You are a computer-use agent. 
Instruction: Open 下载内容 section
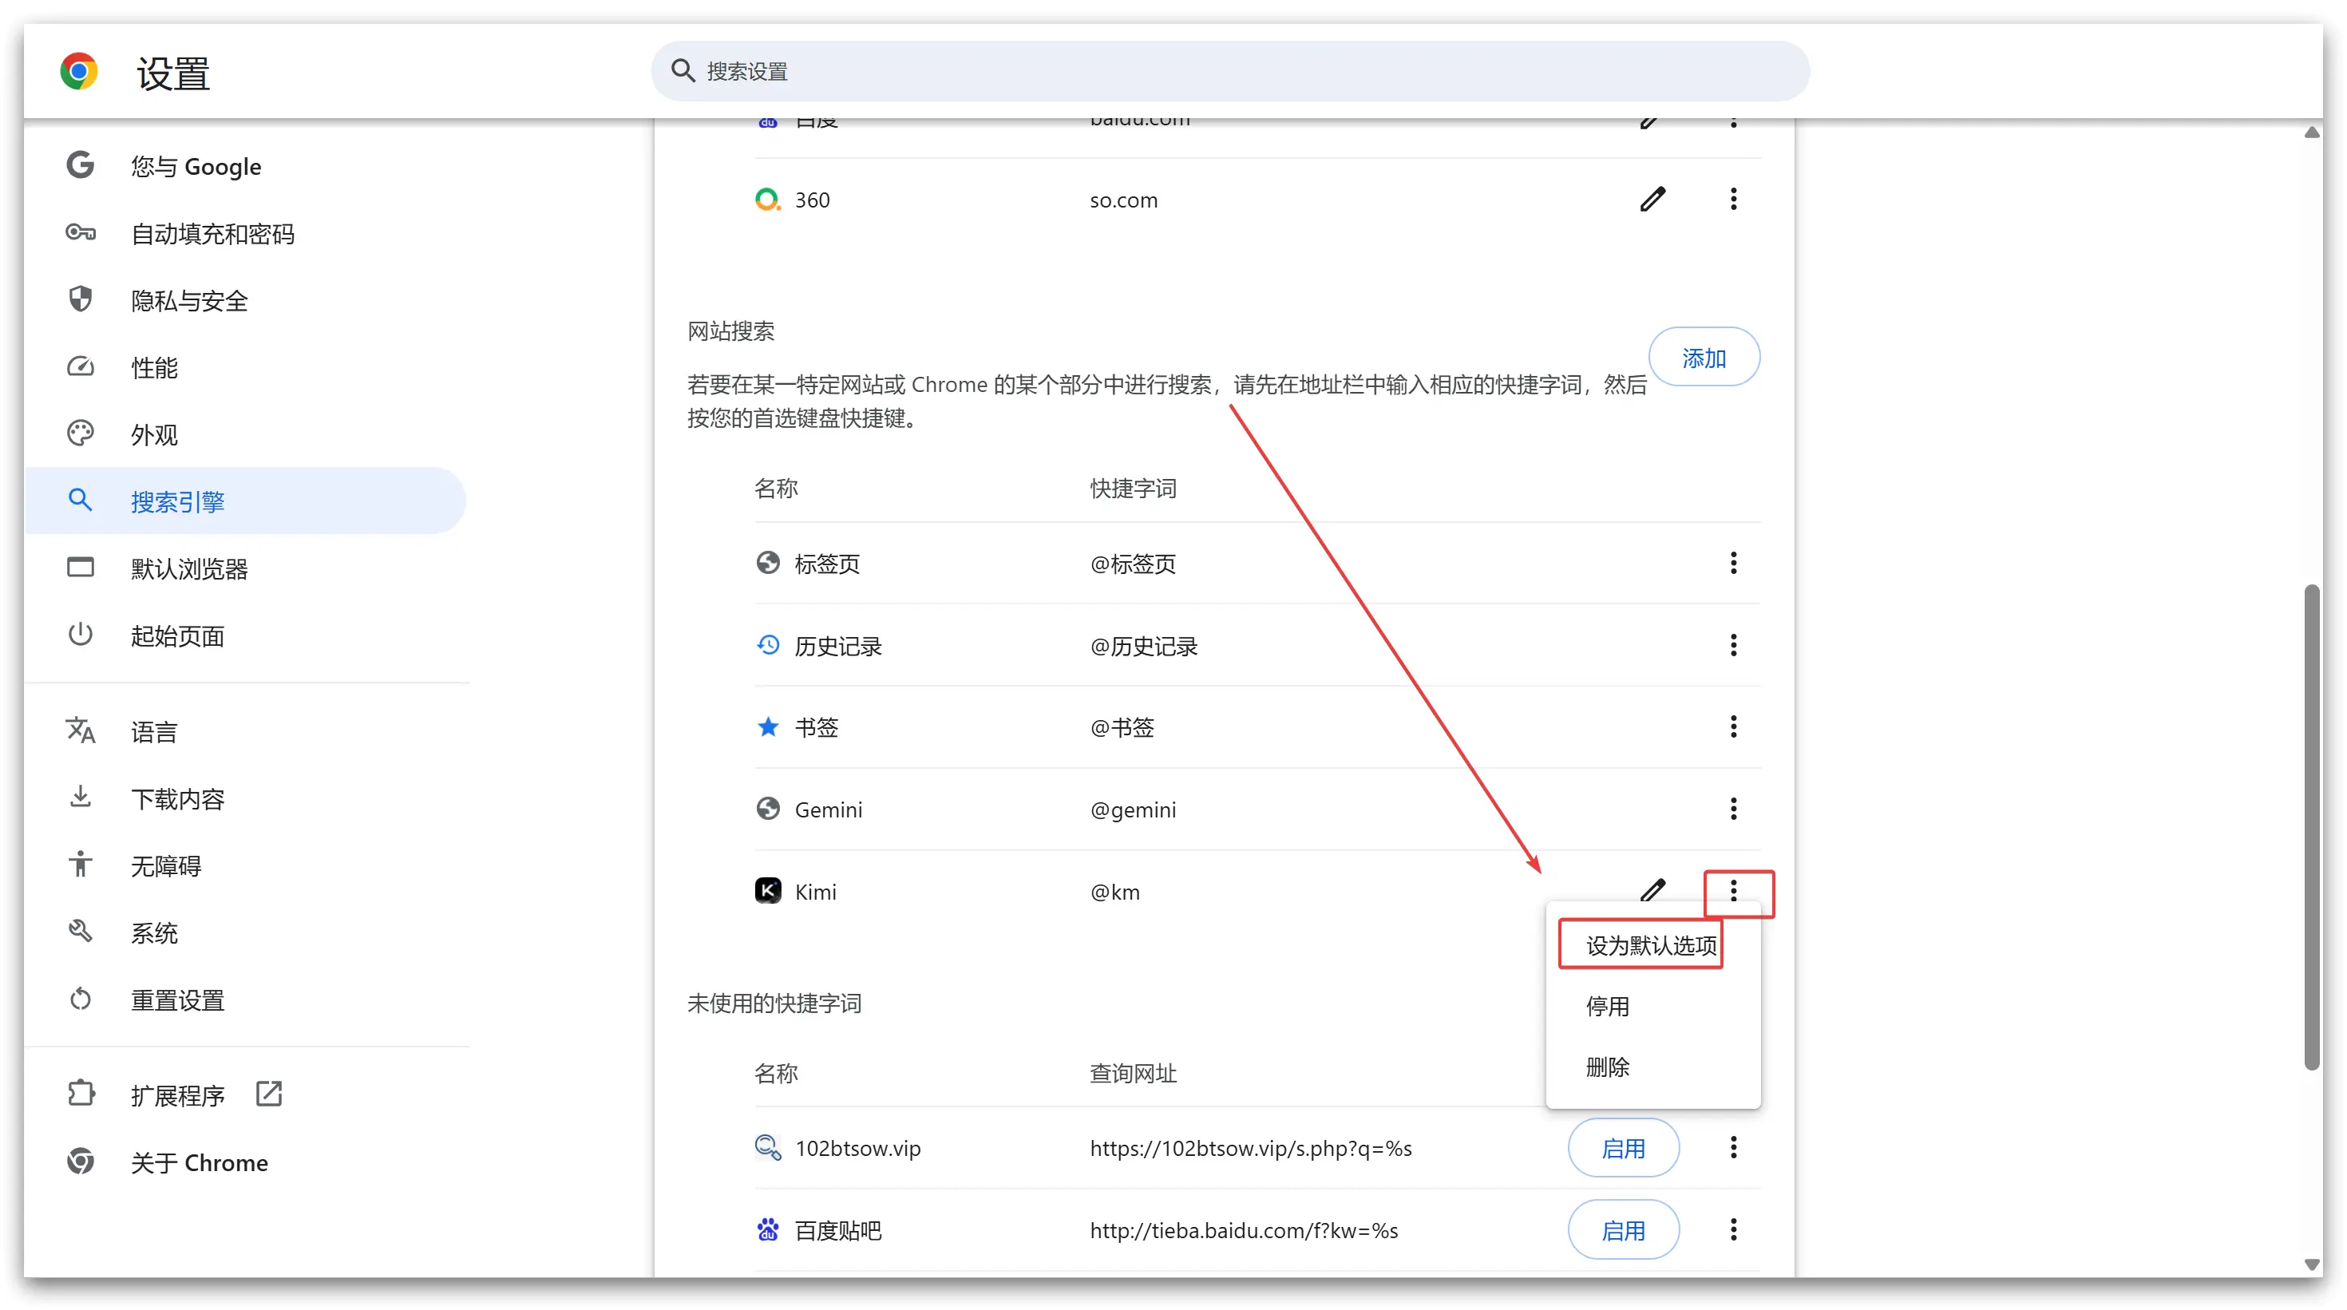point(246,798)
